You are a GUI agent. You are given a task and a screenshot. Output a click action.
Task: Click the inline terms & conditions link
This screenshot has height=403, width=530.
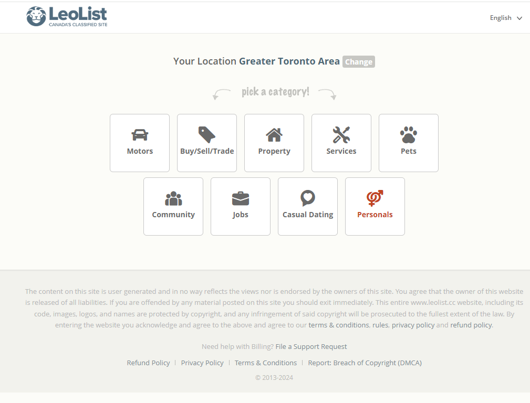[339, 325]
